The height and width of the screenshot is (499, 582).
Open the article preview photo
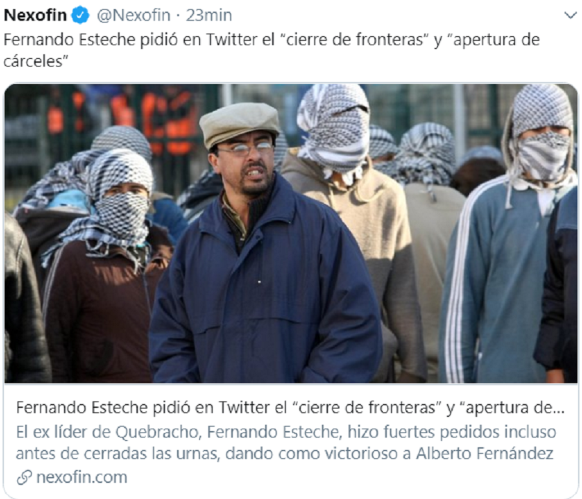click(291, 233)
